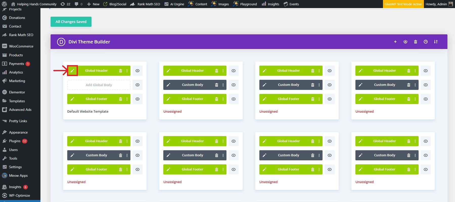455x202 pixels.
Task: Toggle visibility of Default Template's Global Footer
Action: [x=138, y=99]
